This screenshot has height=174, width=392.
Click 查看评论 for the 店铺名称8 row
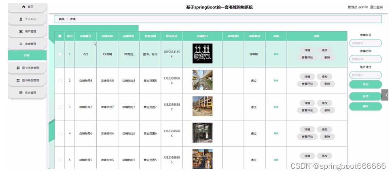307,84
